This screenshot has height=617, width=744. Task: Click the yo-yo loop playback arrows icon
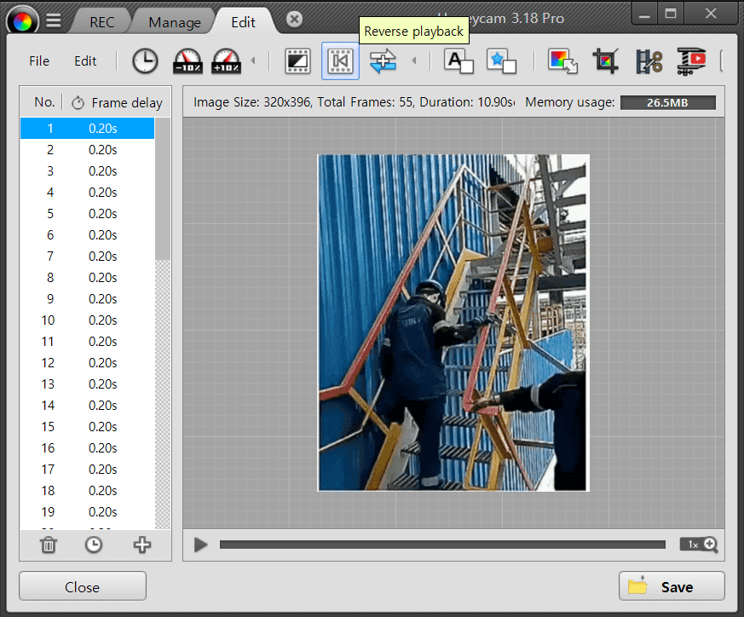click(384, 61)
